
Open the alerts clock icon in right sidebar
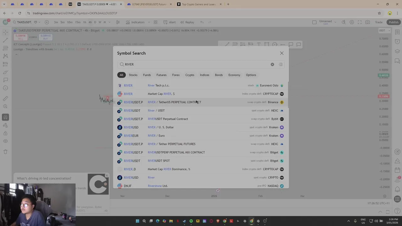click(397, 41)
